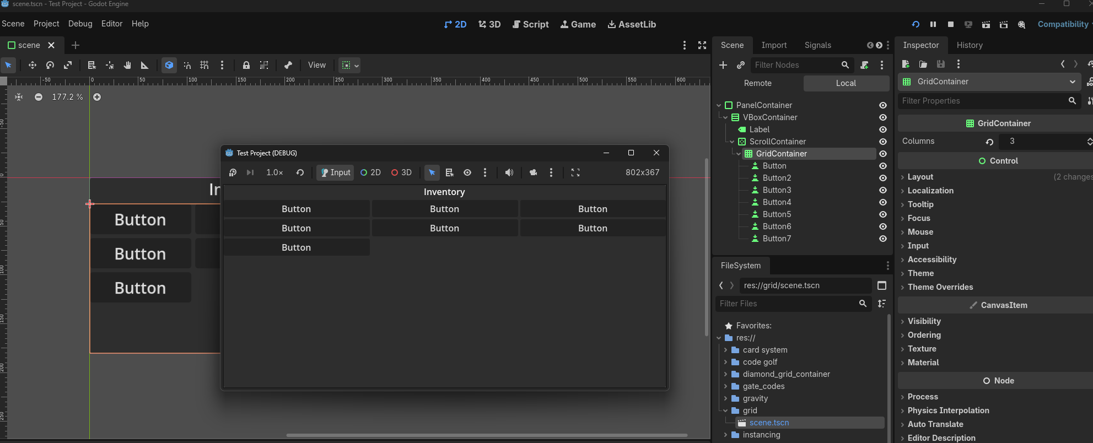Viewport: 1093px width, 443px height.
Task: Open the Script workspace
Action: [x=530, y=24]
